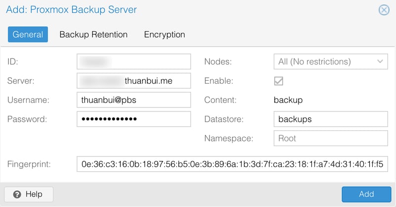Click into the Server address field
This screenshot has width=396, height=207.
click(x=134, y=81)
